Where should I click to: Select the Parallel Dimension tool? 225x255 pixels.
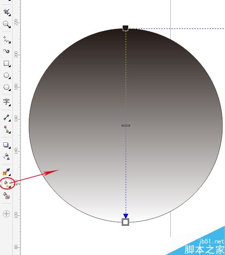point(7,118)
